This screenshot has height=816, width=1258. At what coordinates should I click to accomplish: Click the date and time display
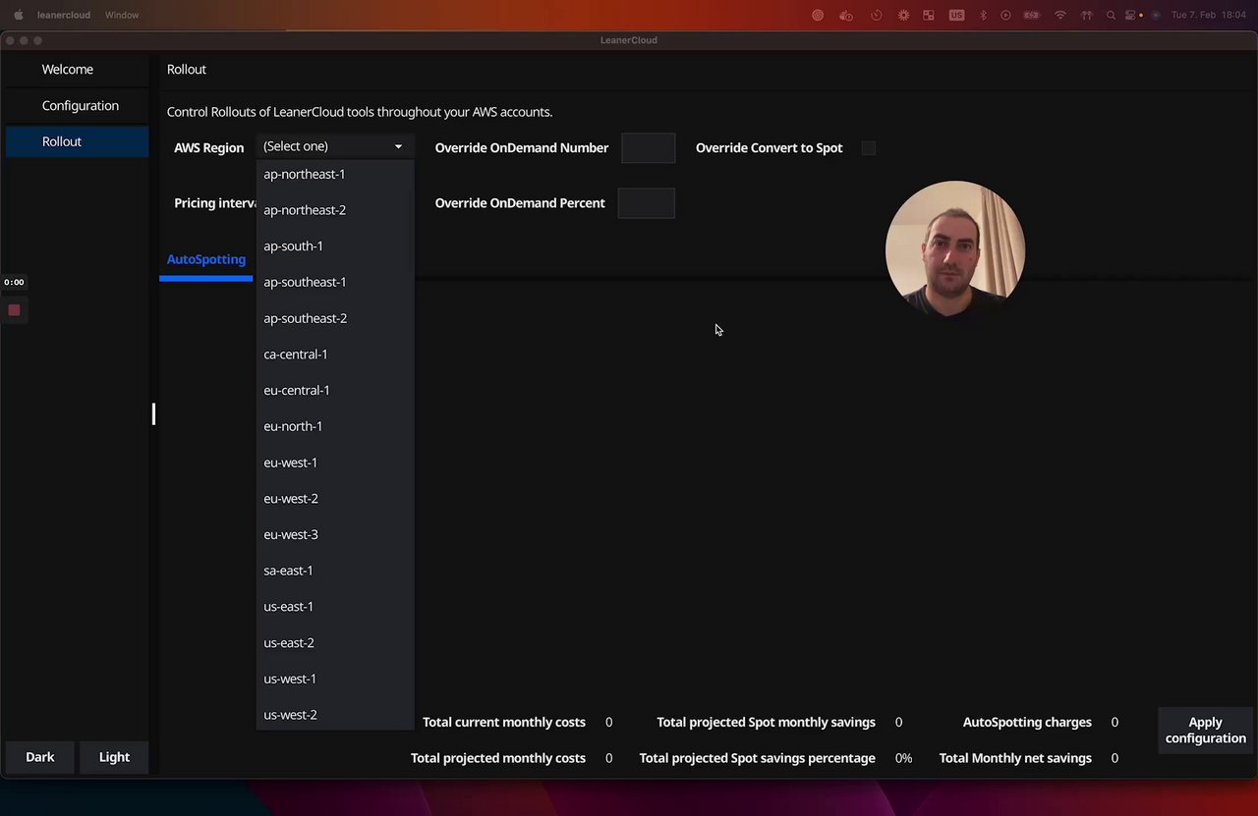point(1207,15)
